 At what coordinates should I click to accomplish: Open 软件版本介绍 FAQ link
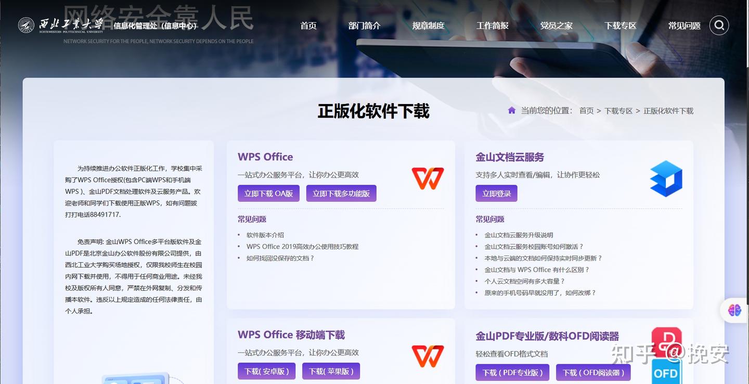coord(265,235)
